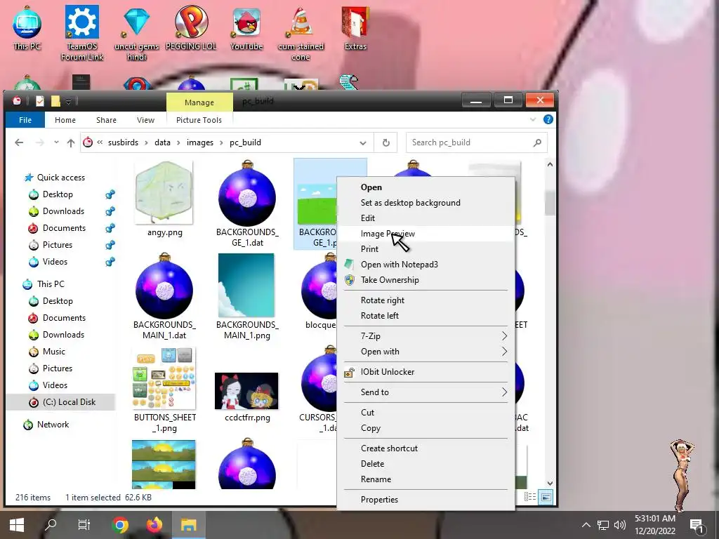Click the Properties quick access toolbar icon

pyautogui.click(x=40, y=101)
